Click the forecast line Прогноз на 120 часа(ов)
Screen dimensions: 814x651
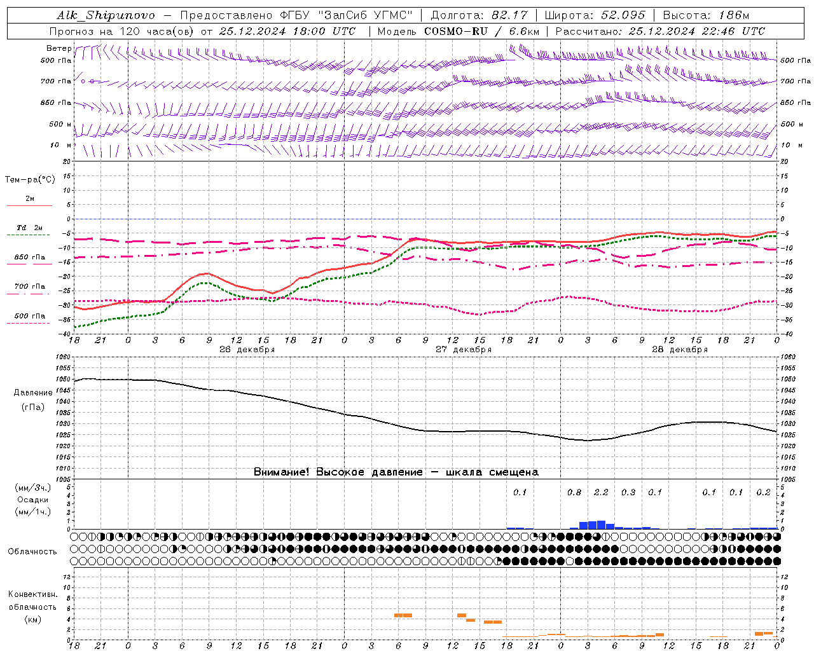coord(122,31)
